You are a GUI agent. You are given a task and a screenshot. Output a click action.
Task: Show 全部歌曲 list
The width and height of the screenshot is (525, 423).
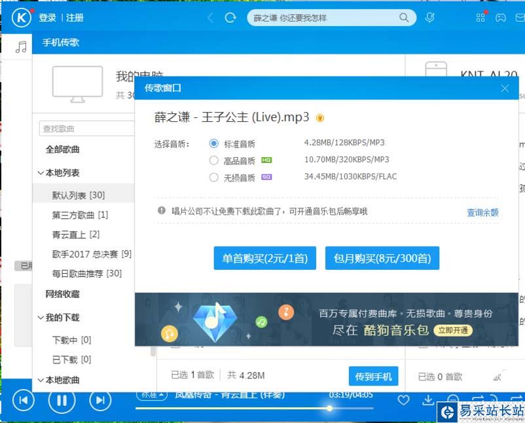pyautogui.click(x=63, y=149)
